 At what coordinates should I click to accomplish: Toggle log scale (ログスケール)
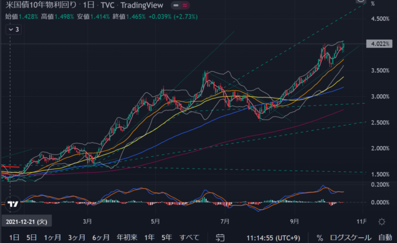click(349, 238)
